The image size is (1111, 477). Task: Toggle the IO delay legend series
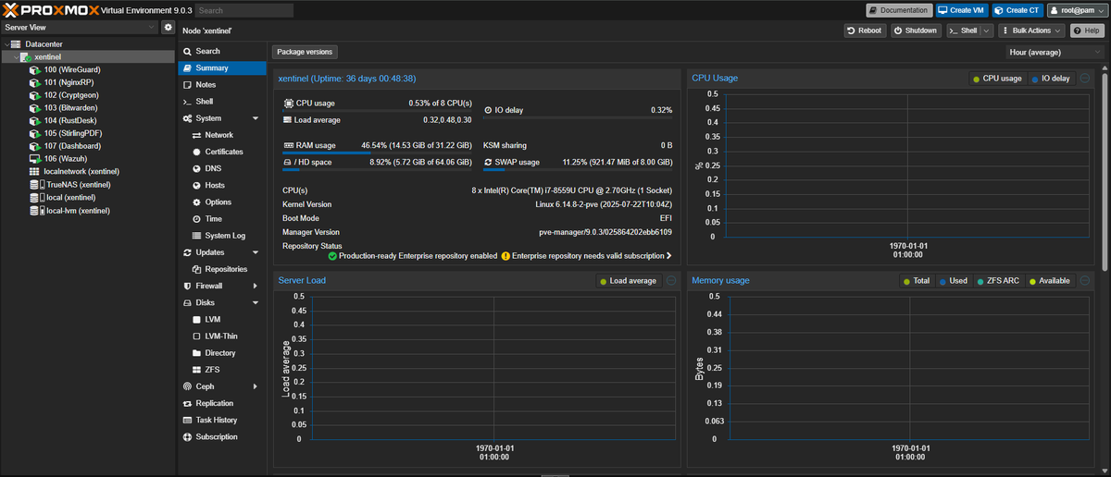tap(1050, 79)
